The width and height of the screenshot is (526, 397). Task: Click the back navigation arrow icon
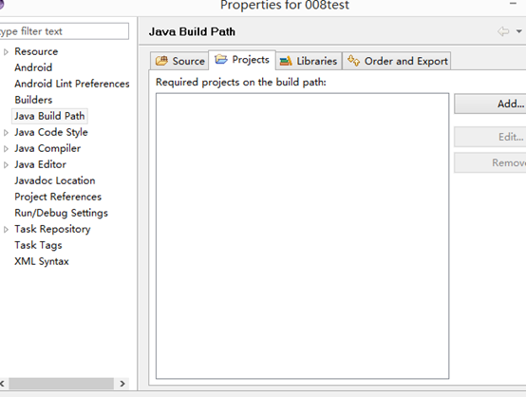[503, 31]
